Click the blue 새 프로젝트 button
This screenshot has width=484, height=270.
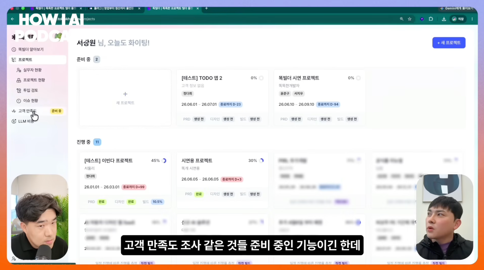coord(449,43)
